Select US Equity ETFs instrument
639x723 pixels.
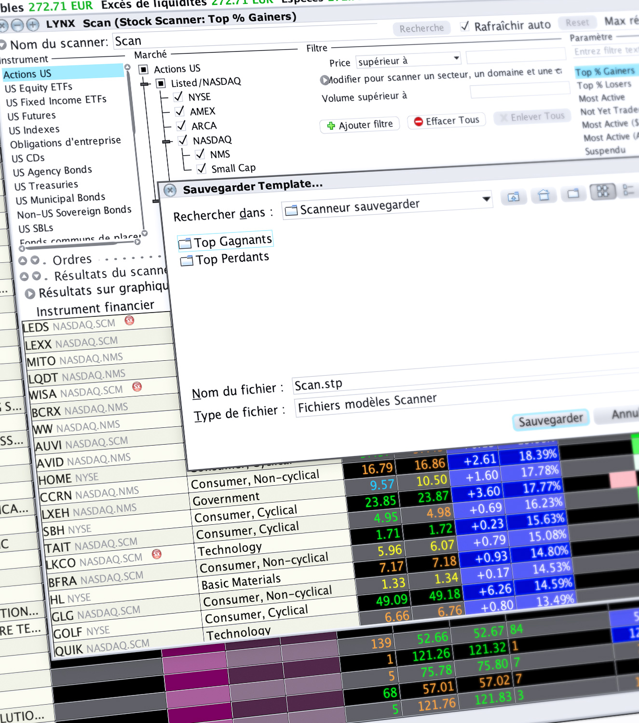coord(38,88)
